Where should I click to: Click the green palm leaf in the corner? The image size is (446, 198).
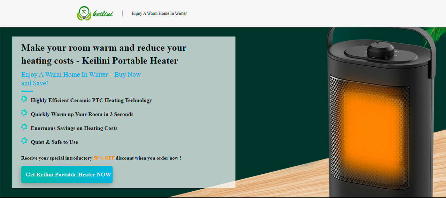point(436,35)
